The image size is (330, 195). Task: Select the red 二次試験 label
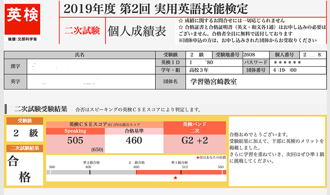tap(80, 30)
